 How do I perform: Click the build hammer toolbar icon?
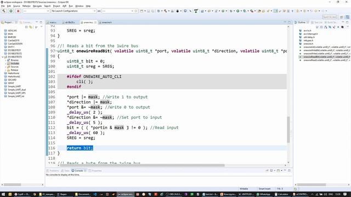(166, 11)
